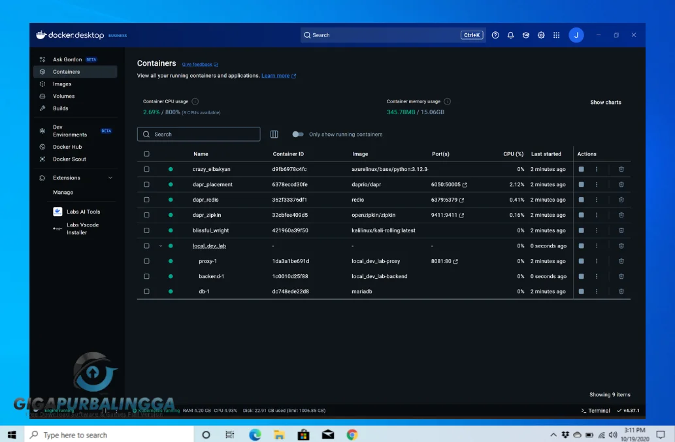Screen dimensions: 675x442
Task: Open the Terminal in status bar
Action: click(x=595, y=411)
